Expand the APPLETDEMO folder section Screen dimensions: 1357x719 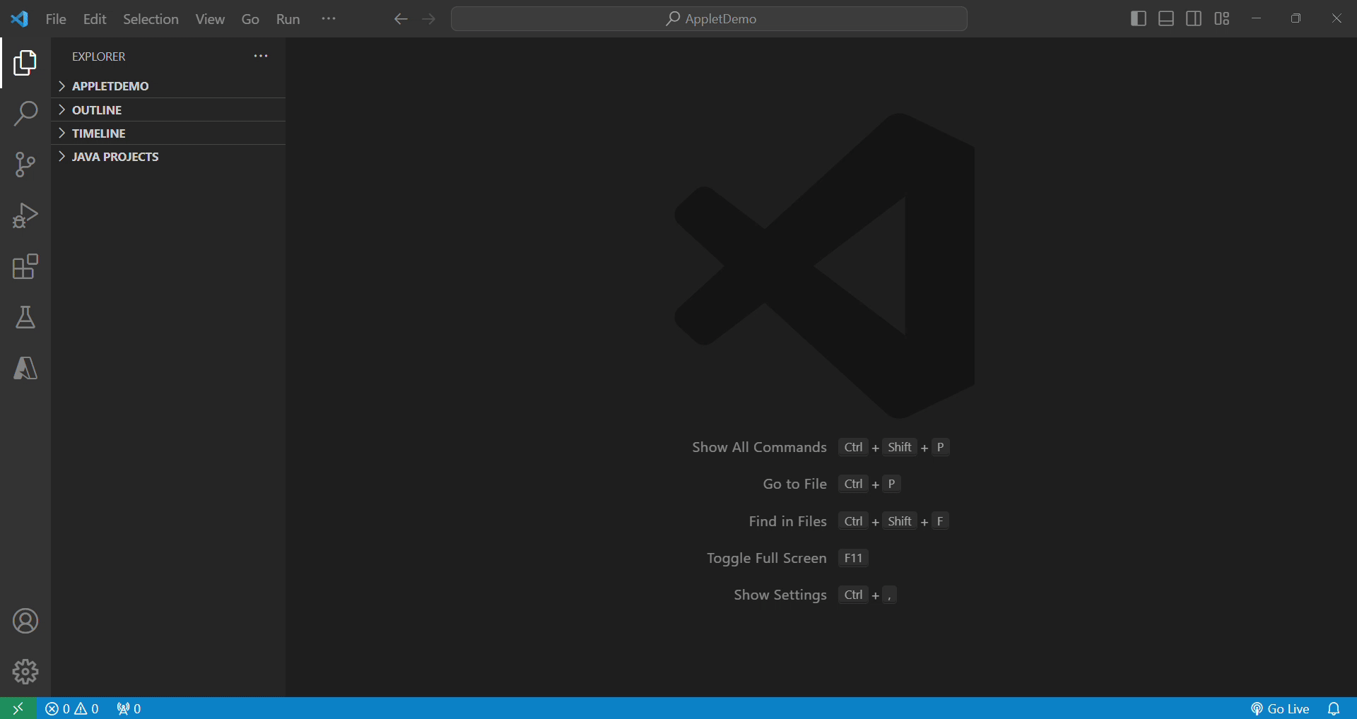tap(168, 86)
